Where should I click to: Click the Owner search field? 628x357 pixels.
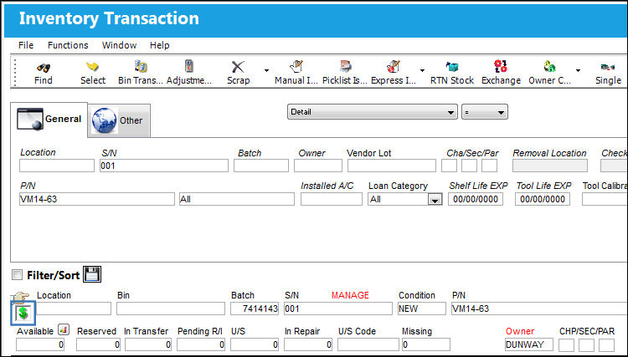[318, 166]
